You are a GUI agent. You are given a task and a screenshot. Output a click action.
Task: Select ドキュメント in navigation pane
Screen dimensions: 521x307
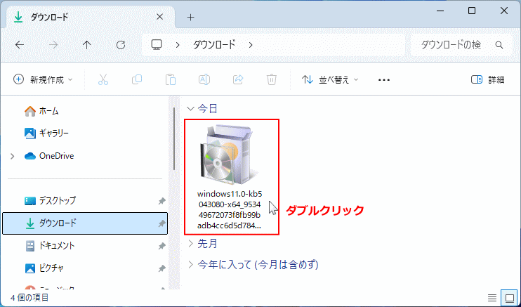tap(55, 246)
